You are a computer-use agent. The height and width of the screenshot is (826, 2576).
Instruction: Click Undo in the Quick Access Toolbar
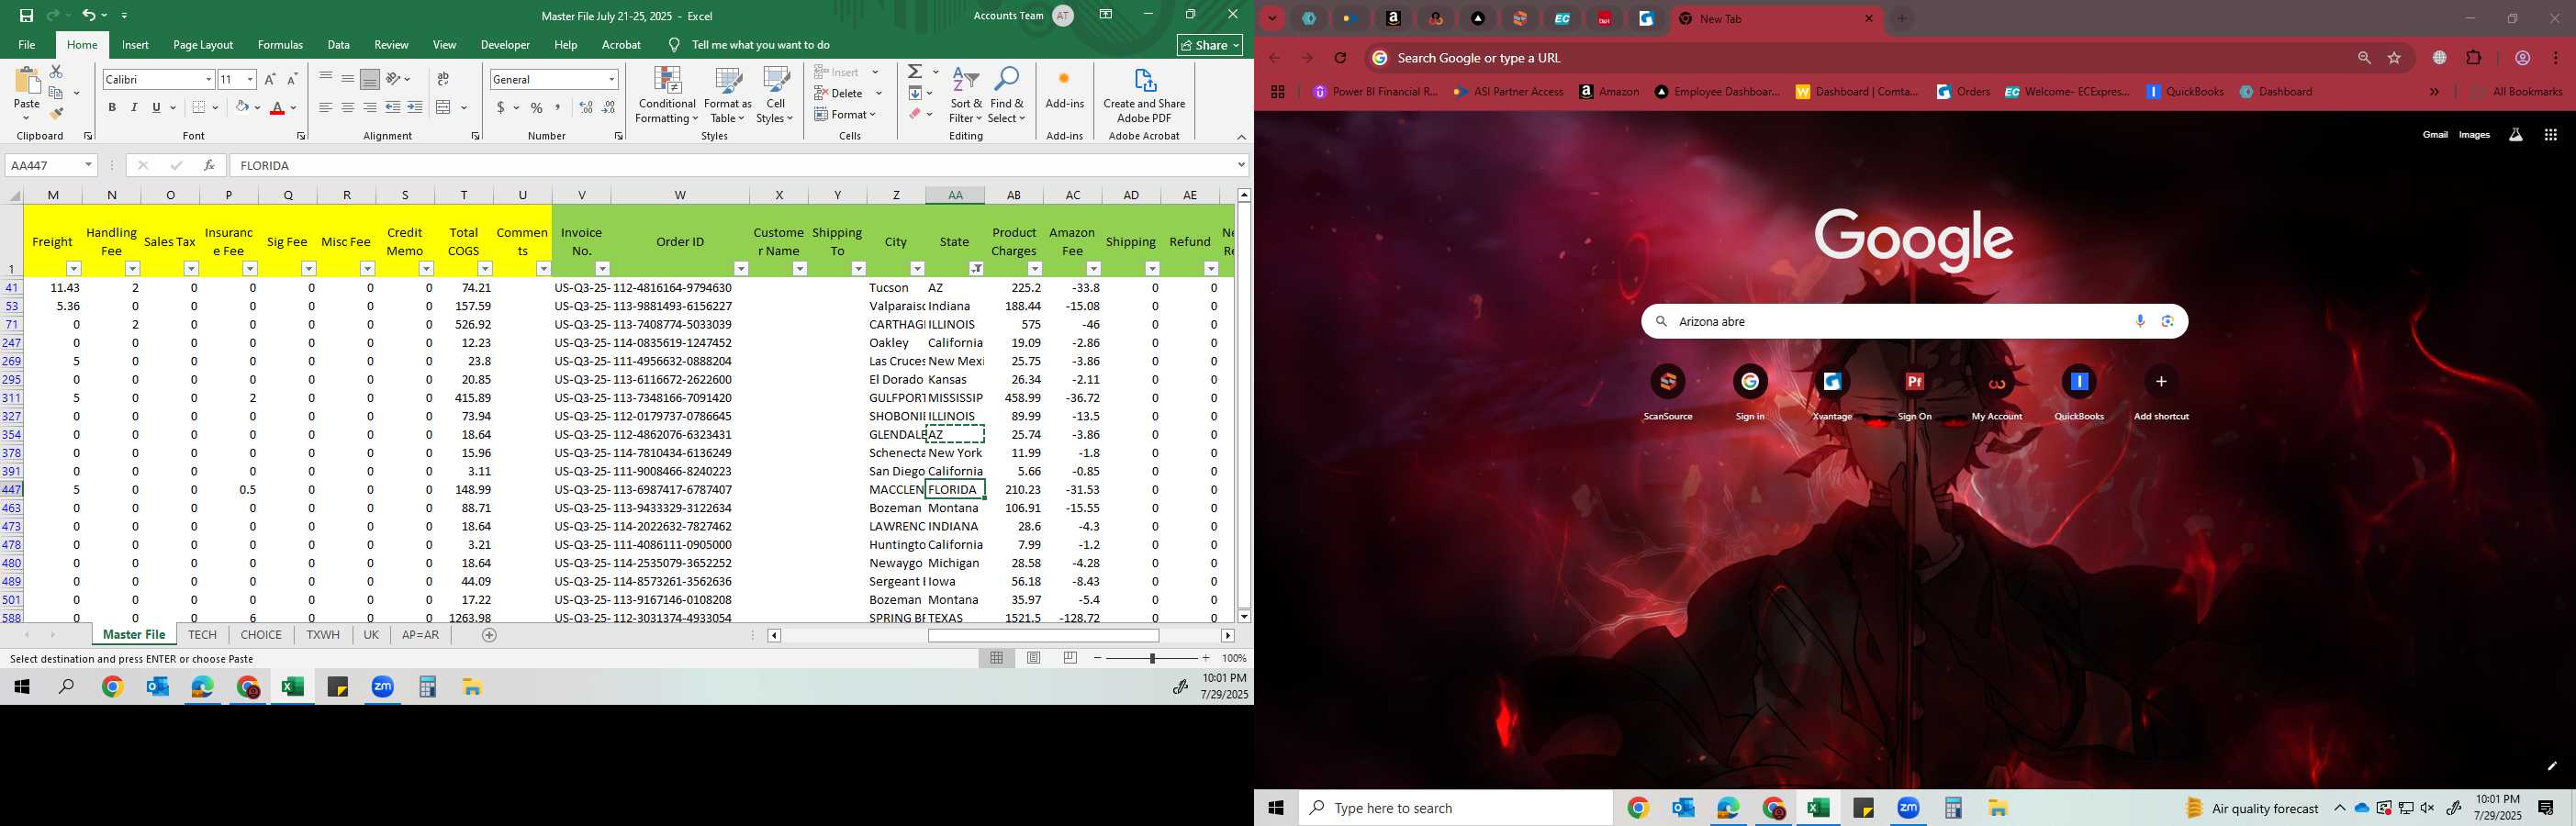pyautogui.click(x=89, y=15)
